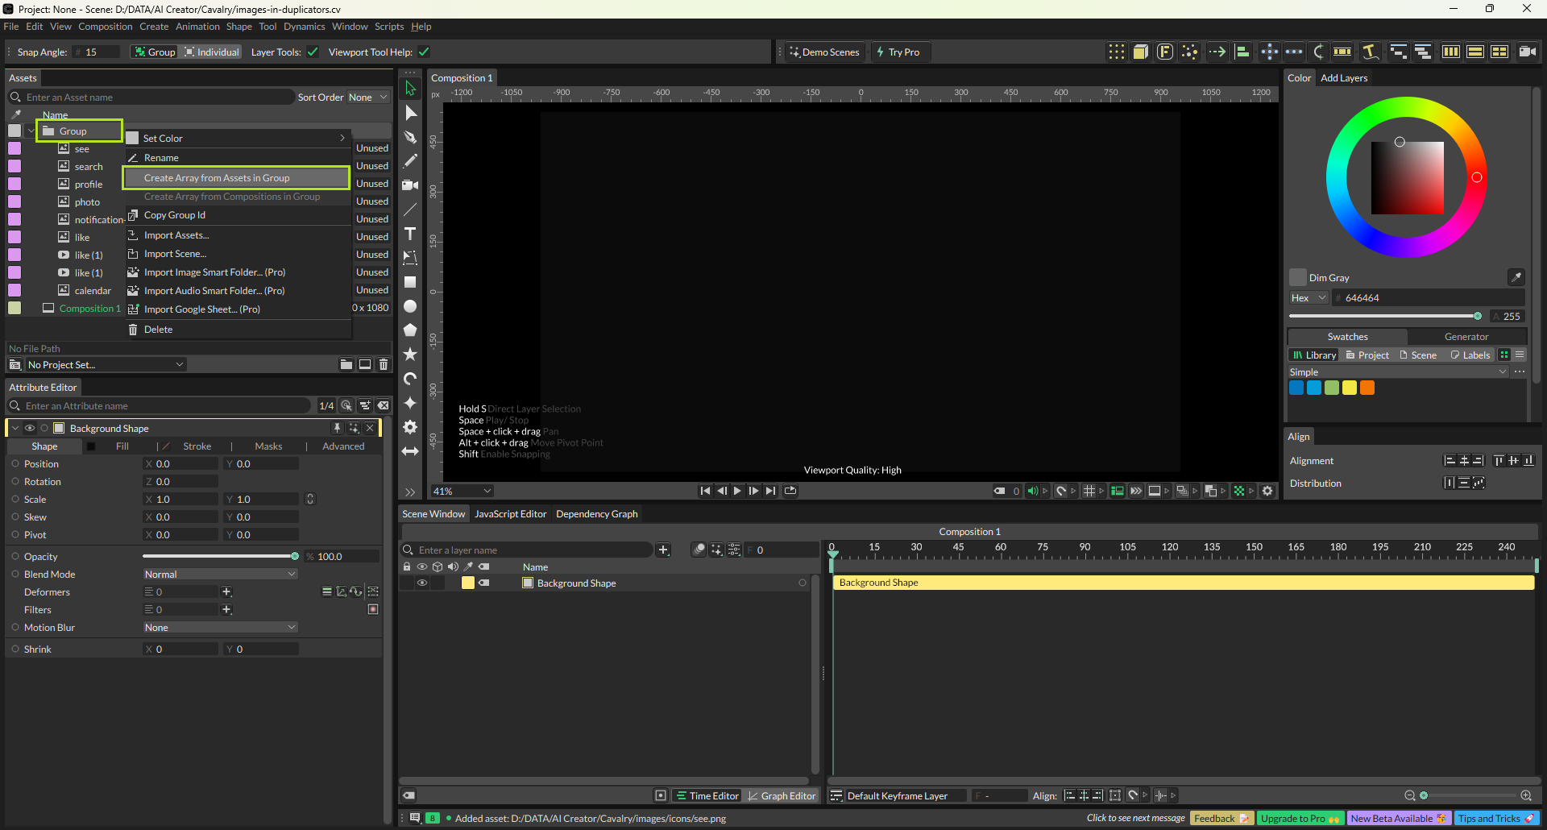This screenshot has height=830, width=1547.
Task: Toggle the Layer Tools checkbox
Action: (x=313, y=52)
